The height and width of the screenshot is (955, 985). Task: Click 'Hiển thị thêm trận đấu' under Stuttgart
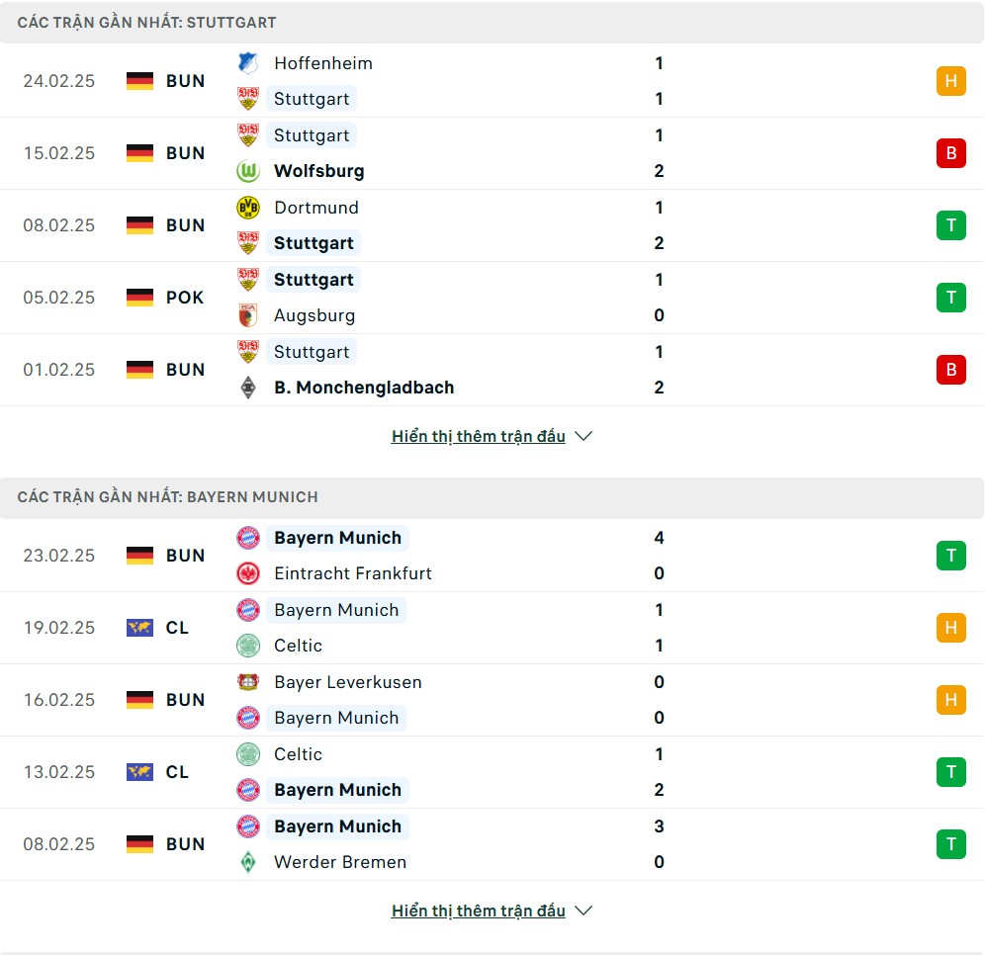pos(478,436)
